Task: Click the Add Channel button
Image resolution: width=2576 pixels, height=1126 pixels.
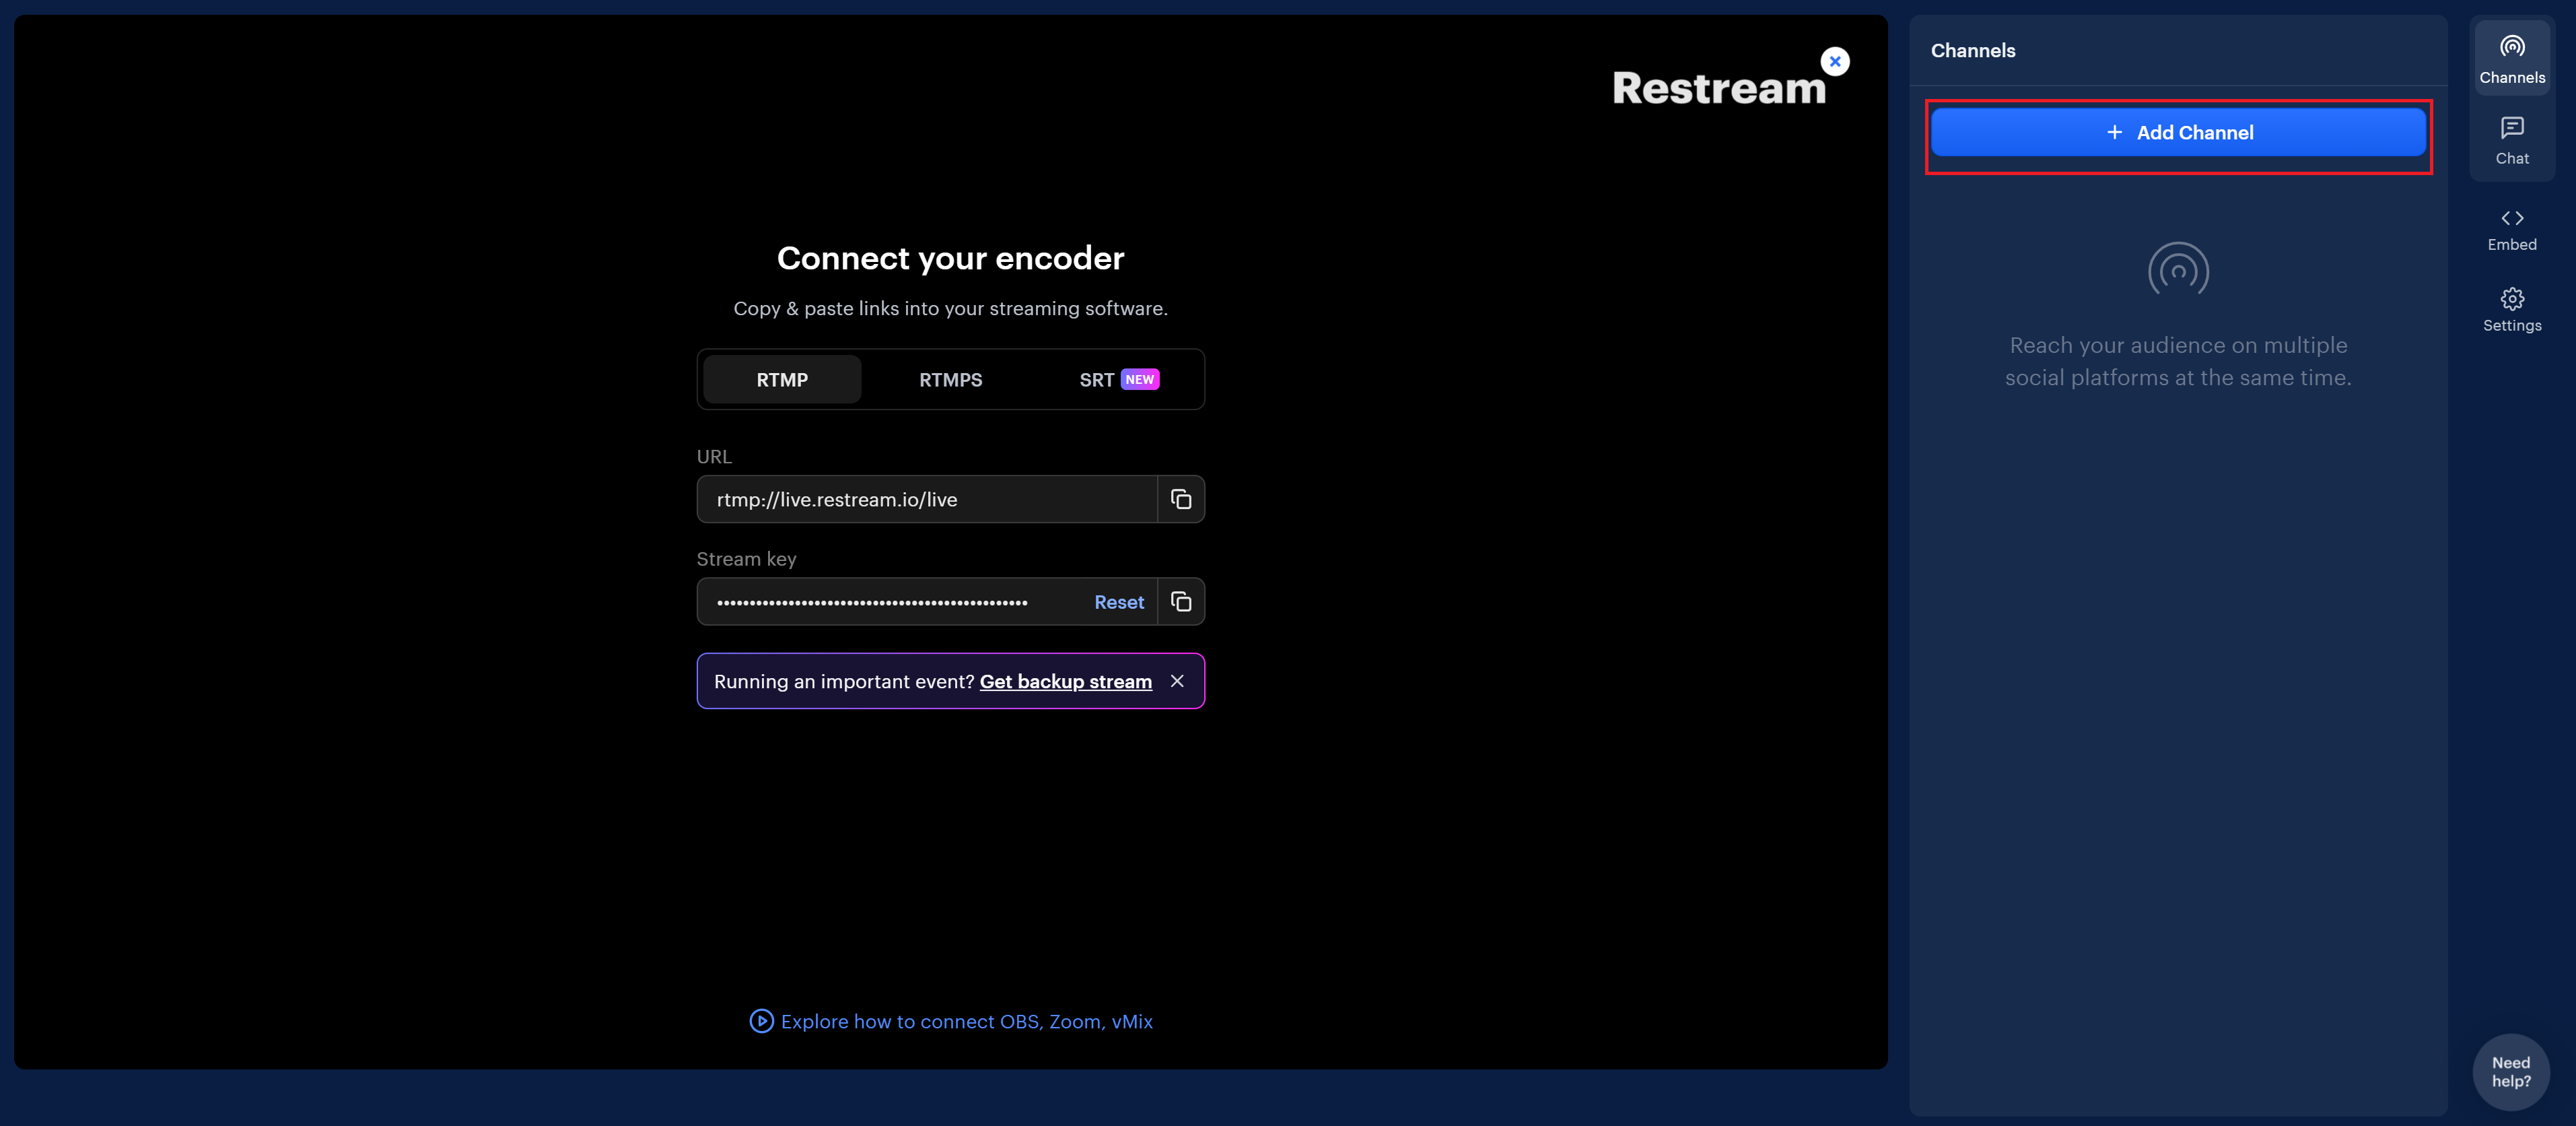Action: pyautogui.click(x=2177, y=132)
